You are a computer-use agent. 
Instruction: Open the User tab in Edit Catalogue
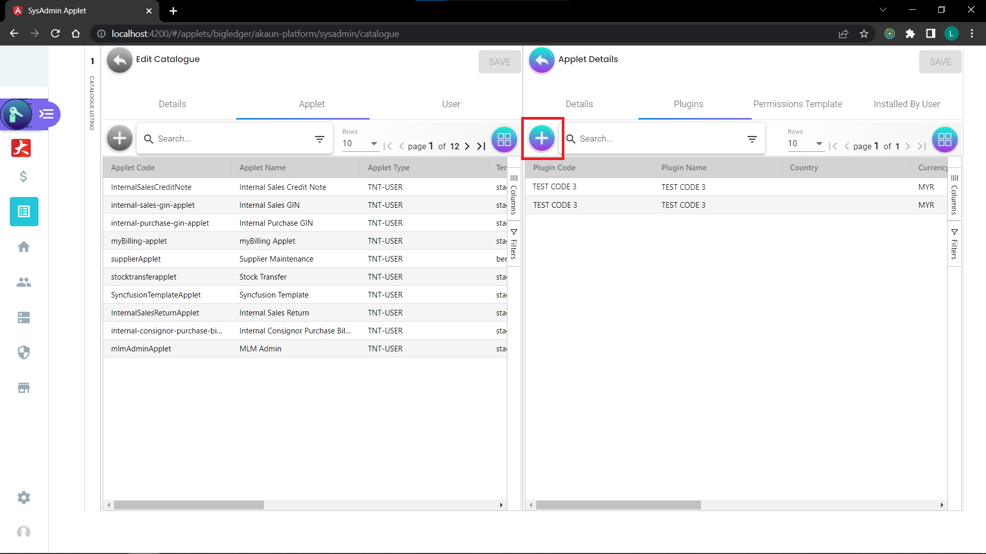[451, 104]
